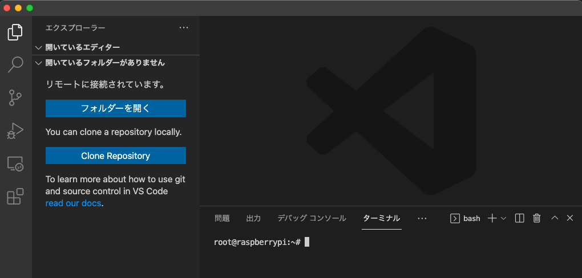Open the explorer panel more actions menu
The height and width of the screenshot is (278, 582).
tap(184, 28)
